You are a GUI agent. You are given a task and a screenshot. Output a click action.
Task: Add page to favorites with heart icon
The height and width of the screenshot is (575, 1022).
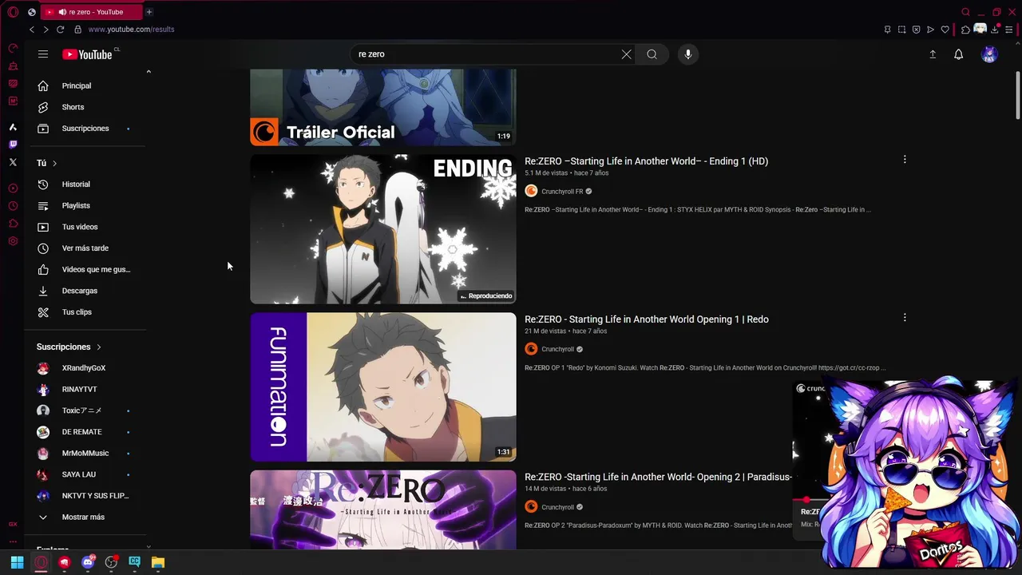pyautogui.click(x=945, y=30)
